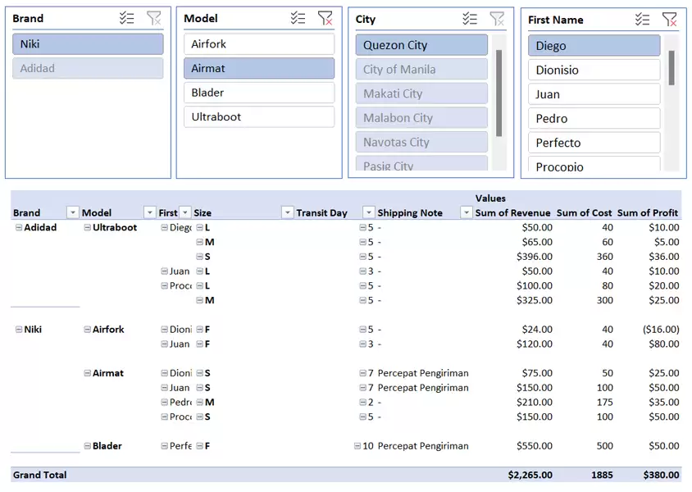Toggle Quezon City slicer item
This screenshot has height=492, width=692.
[421, 45]
